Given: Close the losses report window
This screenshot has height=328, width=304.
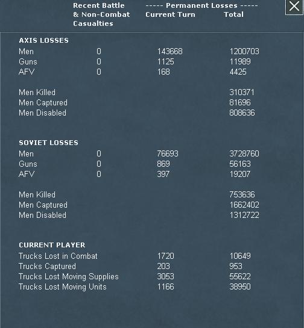Looking at the screenshot, I should coord(294,7).
